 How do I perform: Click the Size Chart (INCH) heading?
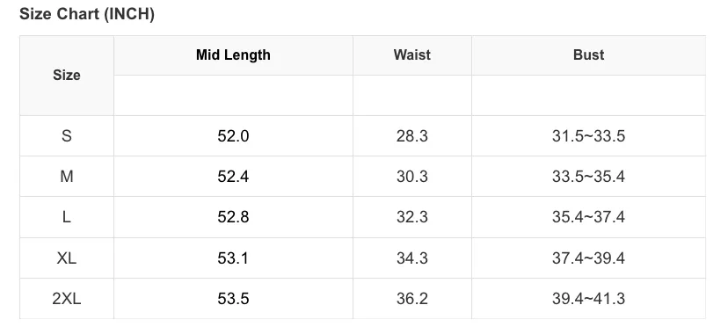click(87, 14)
